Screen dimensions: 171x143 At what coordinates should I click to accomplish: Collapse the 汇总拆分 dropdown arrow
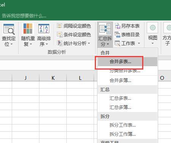108,44
